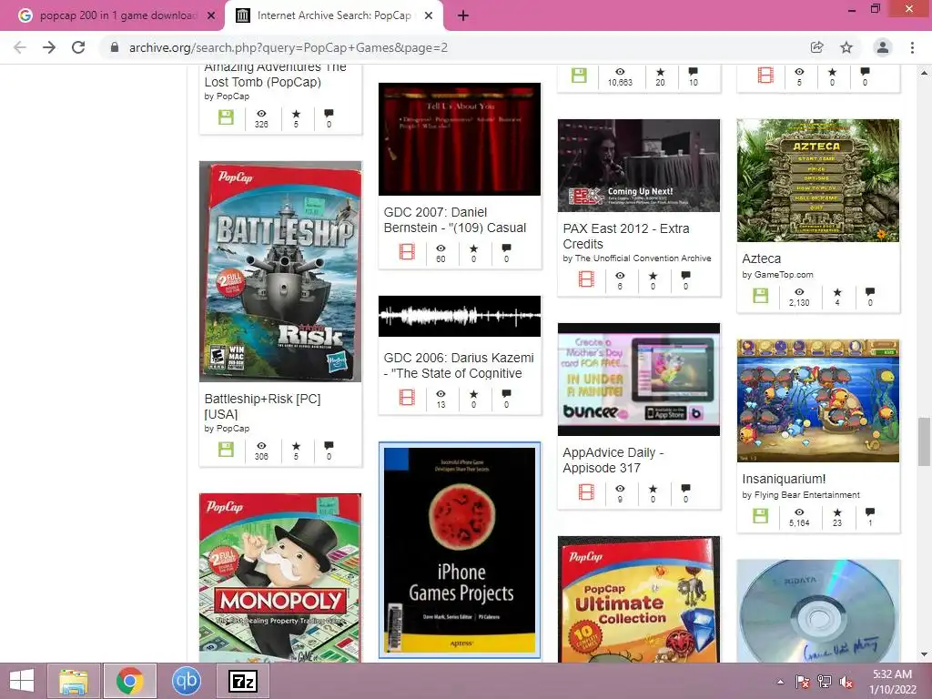This screenshot has height=699, width=932.
Task: Click the movie icon under AppAdvice Daily
Action: pos(587,492)
